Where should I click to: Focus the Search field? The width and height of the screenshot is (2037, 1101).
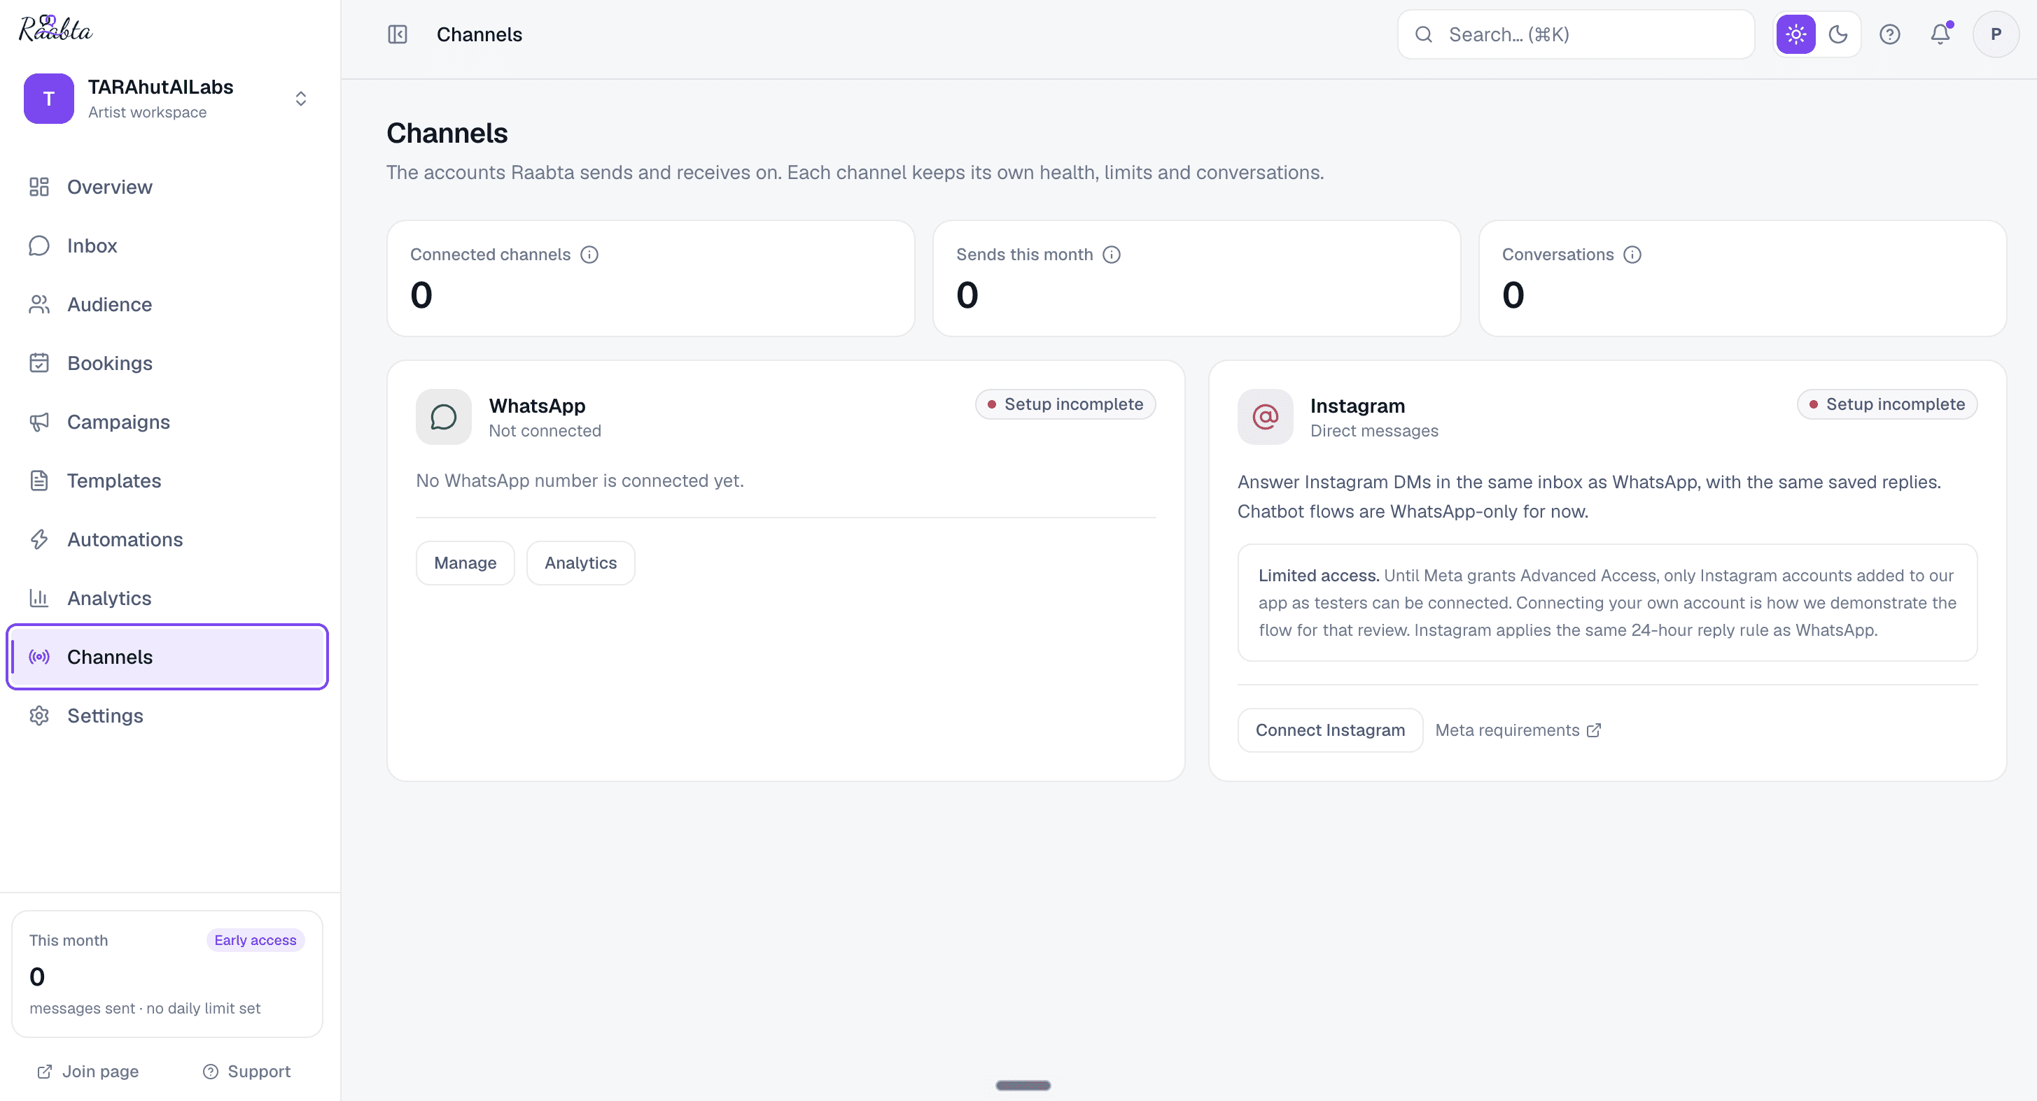click(1576, 35)
